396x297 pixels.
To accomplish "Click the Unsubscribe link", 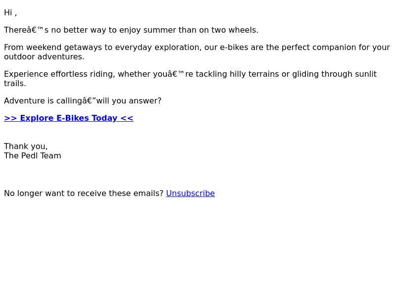I will (191, 193).
